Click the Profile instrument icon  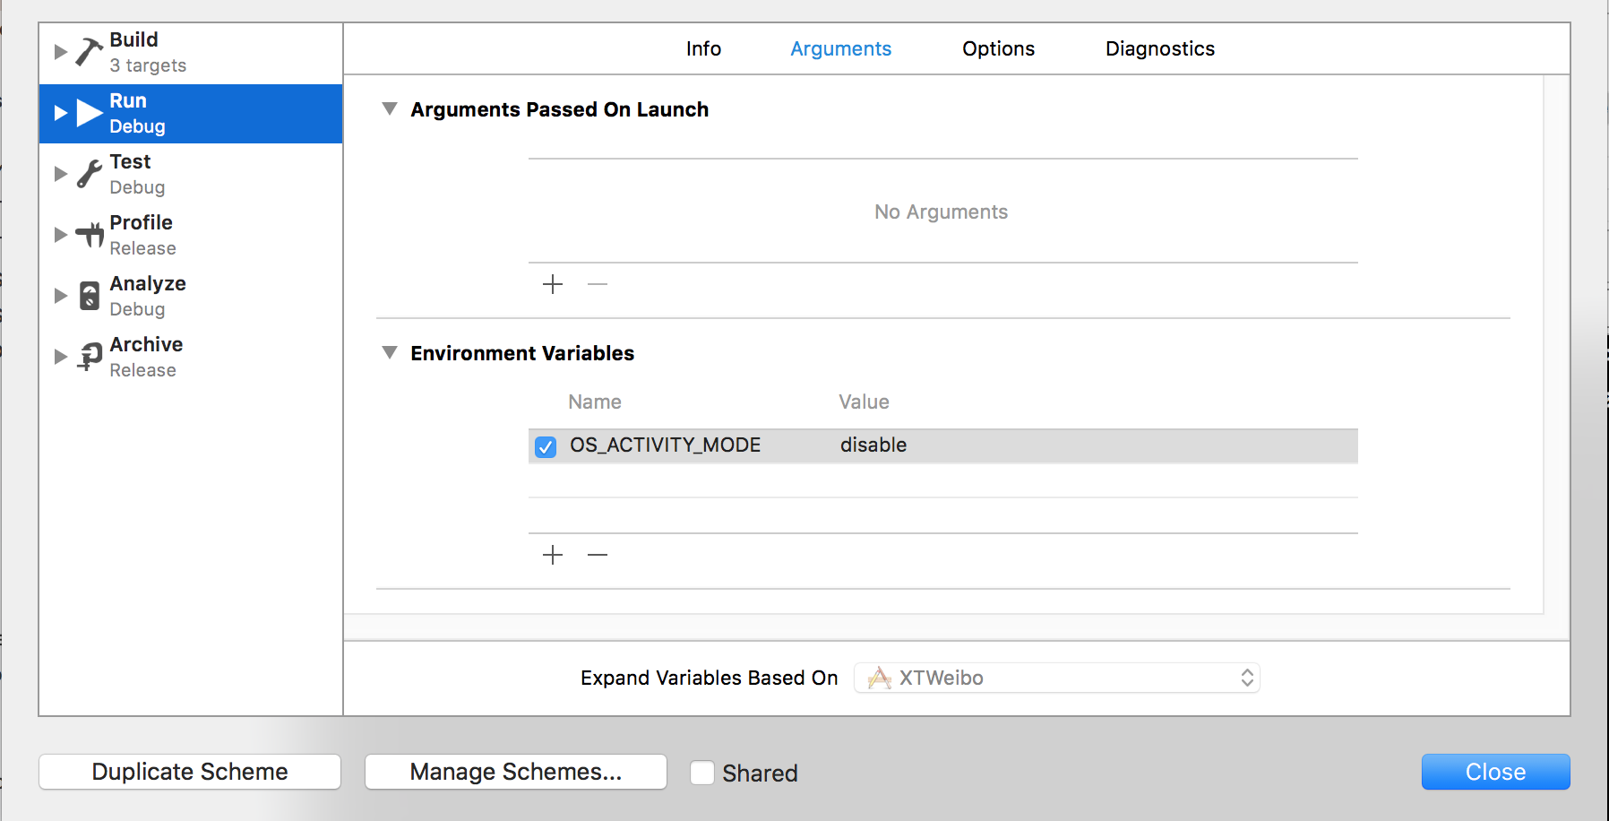tap(90, 235)
